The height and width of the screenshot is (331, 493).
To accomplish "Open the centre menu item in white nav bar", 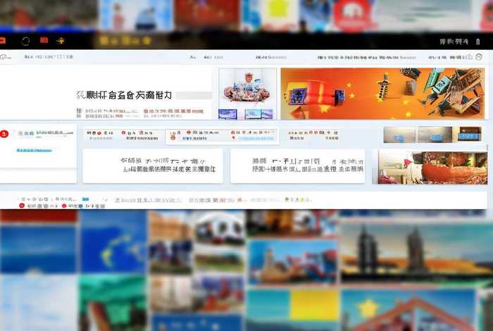I will [271, 58].
